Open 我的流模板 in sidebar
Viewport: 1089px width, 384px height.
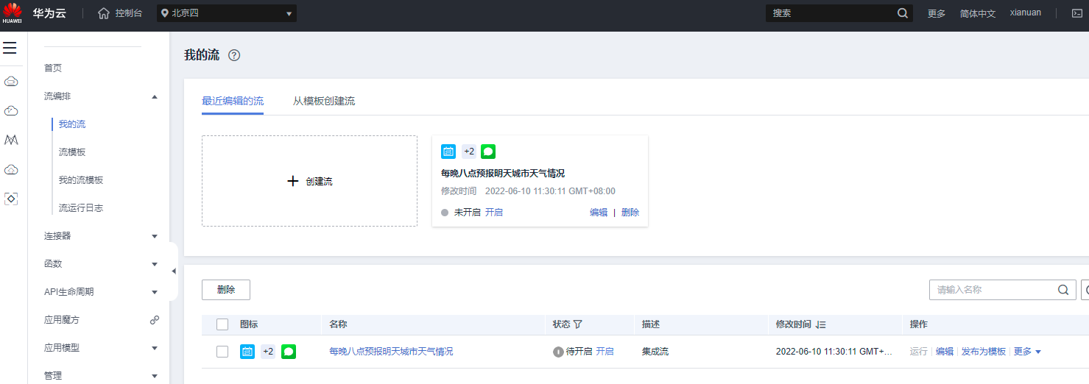(x=81, y=180)
